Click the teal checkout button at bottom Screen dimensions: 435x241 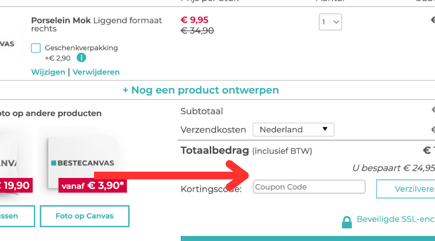click(x=308, y=238)
